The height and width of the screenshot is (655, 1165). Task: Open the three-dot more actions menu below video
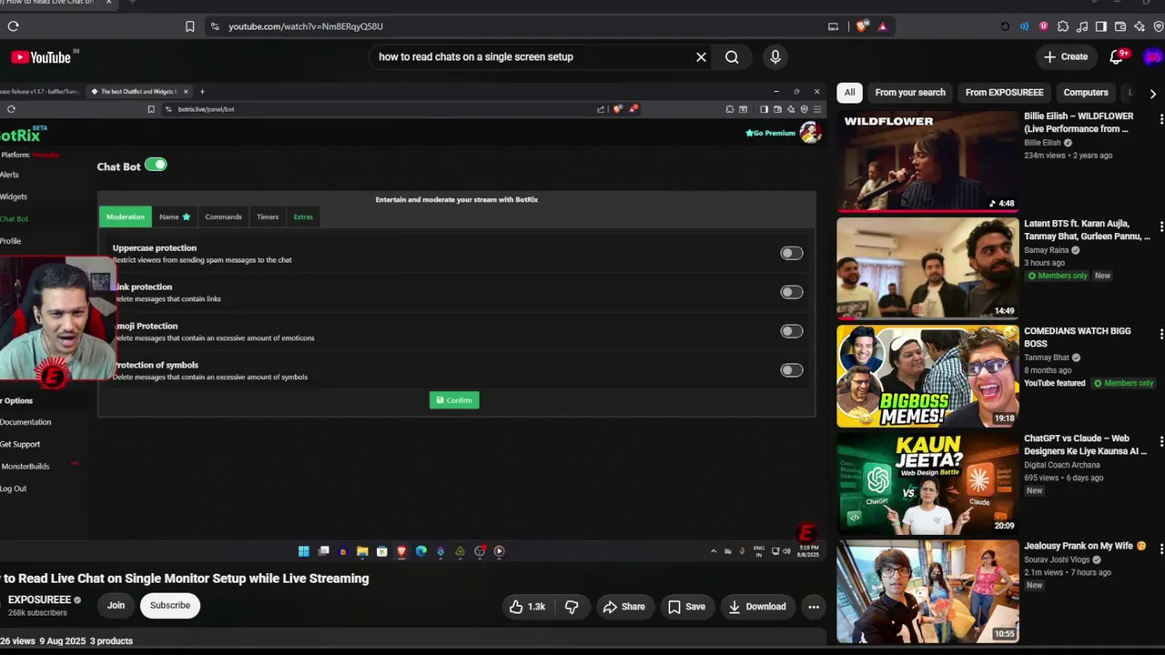pos(814,607)
